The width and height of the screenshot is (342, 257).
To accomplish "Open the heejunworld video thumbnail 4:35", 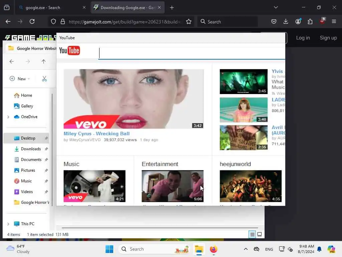I will coord(250,186).
